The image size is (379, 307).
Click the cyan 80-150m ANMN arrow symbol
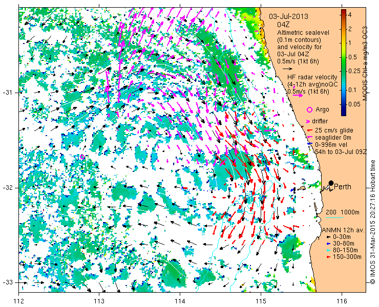click(x=328, y=251)
